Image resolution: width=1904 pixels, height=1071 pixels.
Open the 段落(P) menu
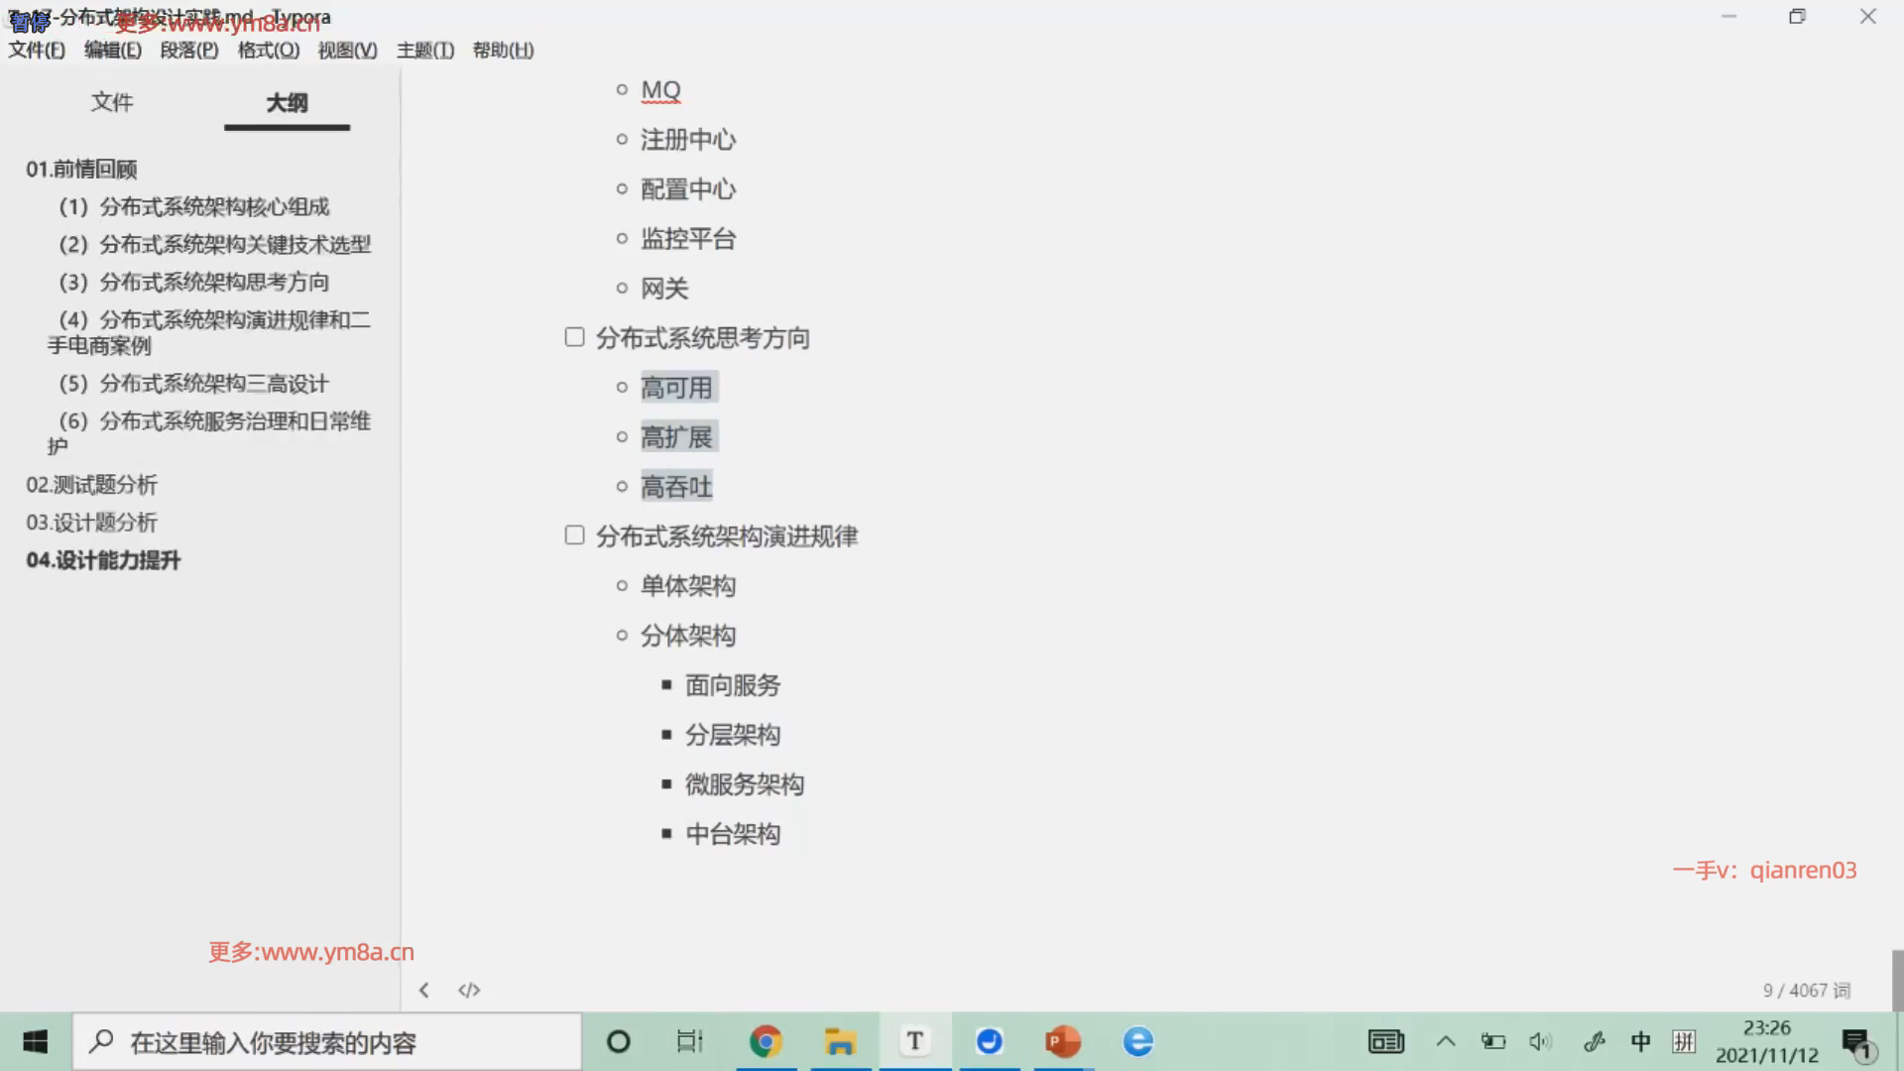pyautogui.click(x=188, y=50)
